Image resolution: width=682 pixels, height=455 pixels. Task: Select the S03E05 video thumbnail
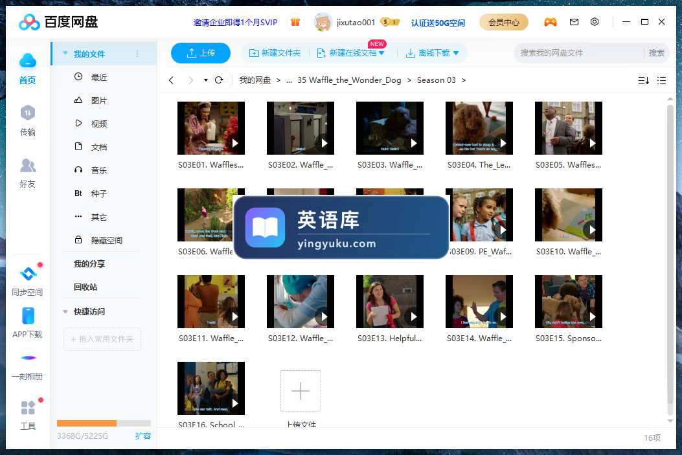click(569, 128)
